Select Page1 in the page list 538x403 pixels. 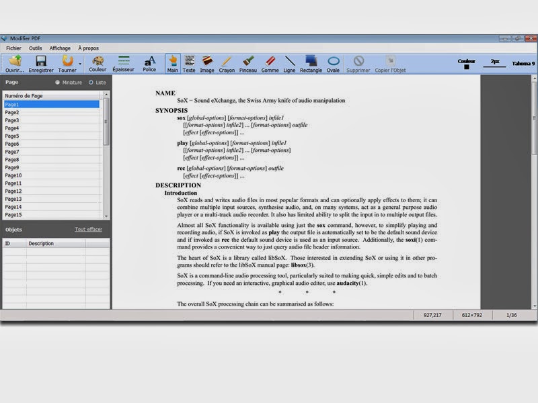pos(52,104)
